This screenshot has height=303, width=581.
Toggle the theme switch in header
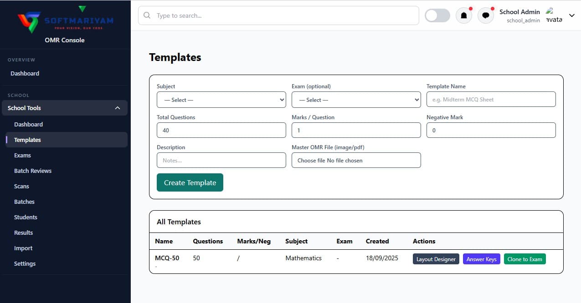point(437,15)
